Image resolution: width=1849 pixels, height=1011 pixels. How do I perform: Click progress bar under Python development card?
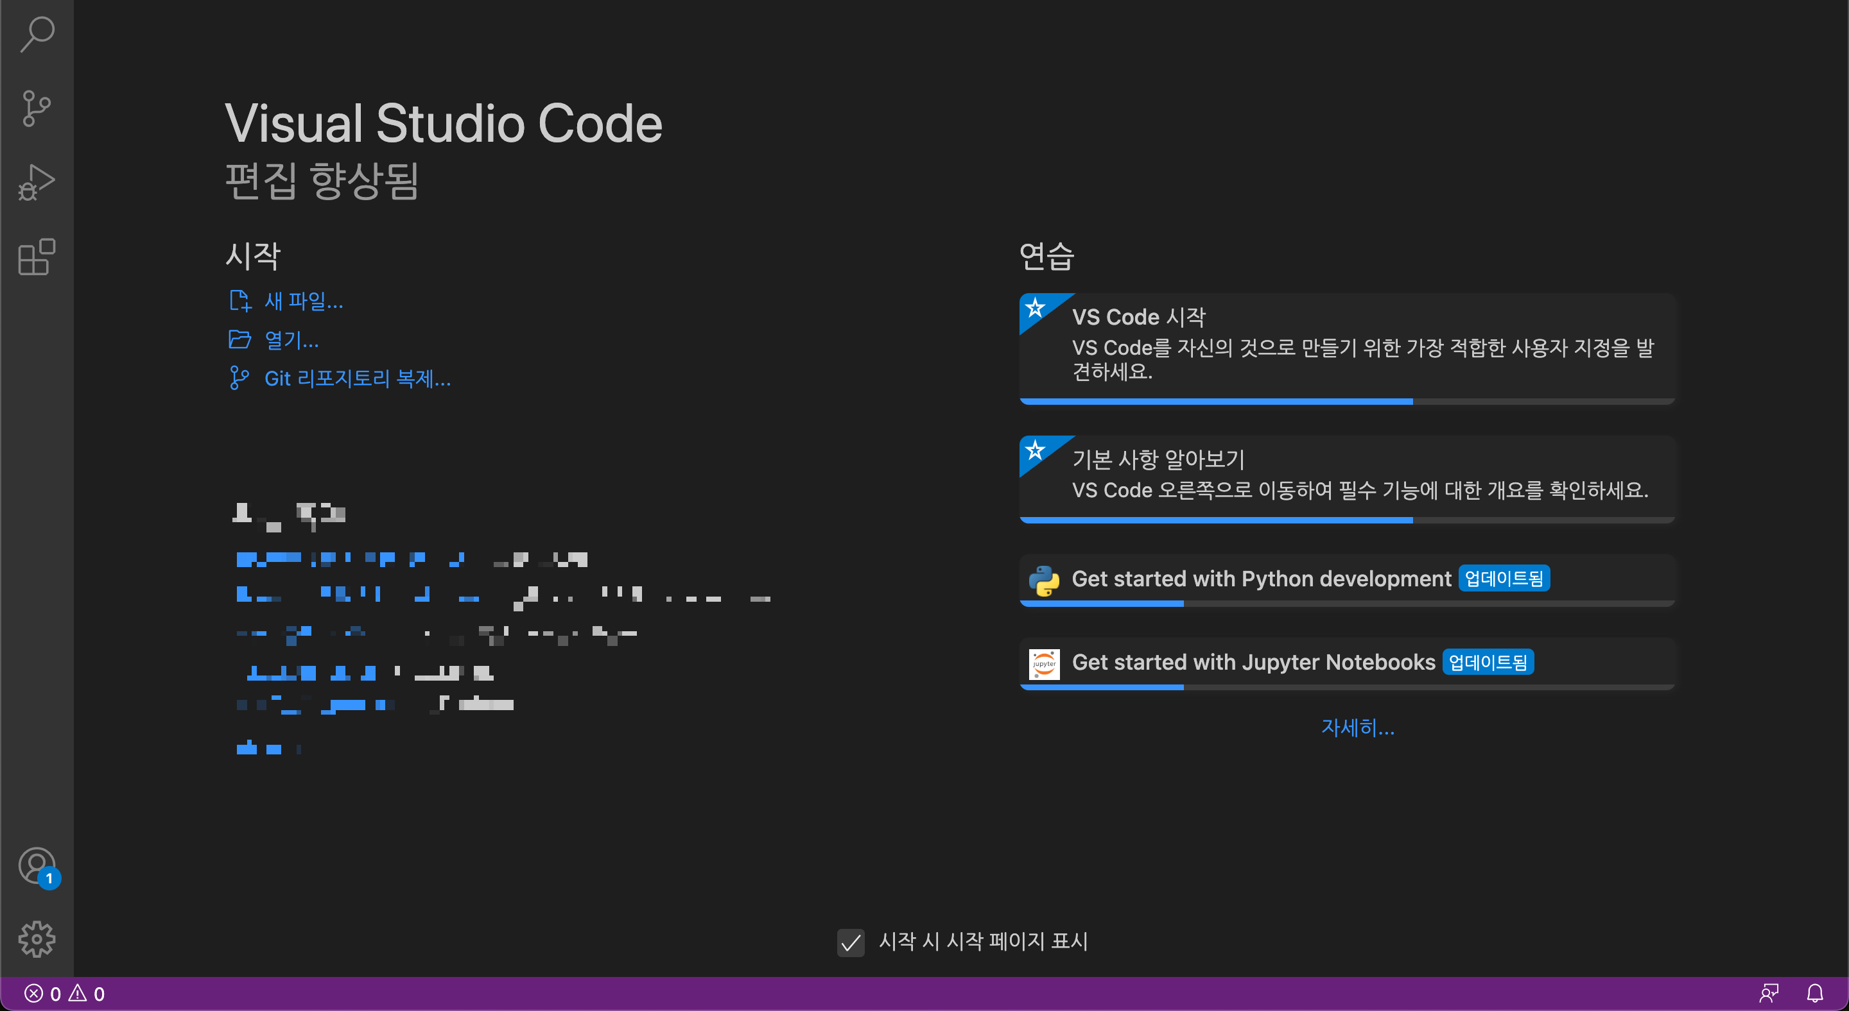pos(1346,604)
